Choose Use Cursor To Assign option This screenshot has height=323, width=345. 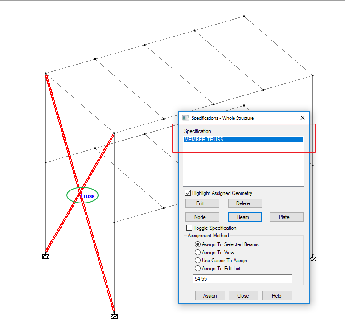197,261
